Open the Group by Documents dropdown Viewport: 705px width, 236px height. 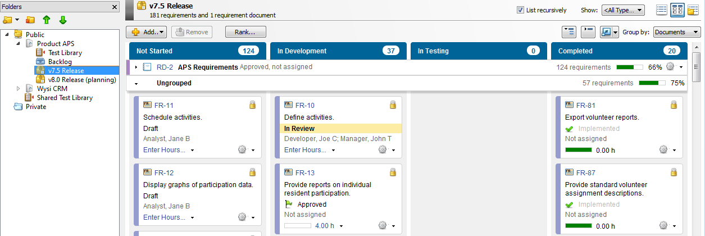tap(676, 32)
